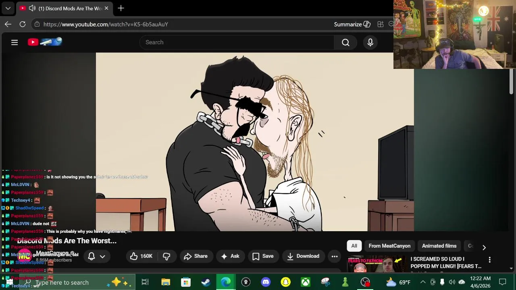Open more actions ellipsis under the video
Viewport: 516px width, 290px height.
click(x=335, y=256)
